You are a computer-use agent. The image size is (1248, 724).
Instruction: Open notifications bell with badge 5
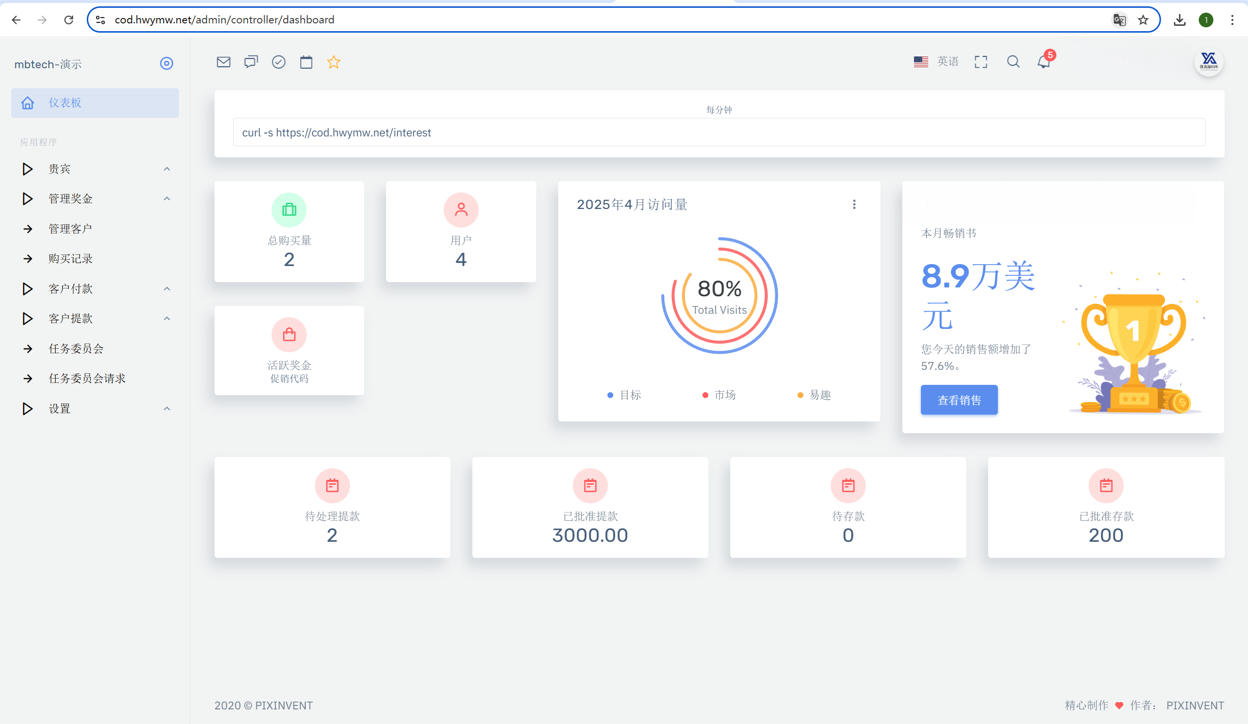pyautogui.click(x=1043, y=62)
